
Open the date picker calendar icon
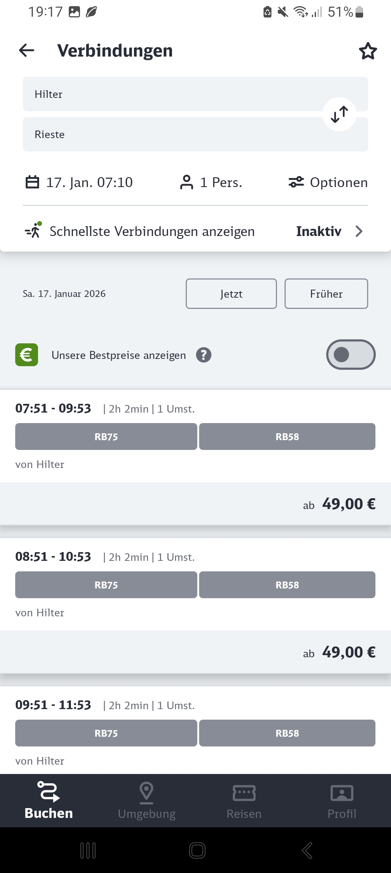tap(32, 182)
